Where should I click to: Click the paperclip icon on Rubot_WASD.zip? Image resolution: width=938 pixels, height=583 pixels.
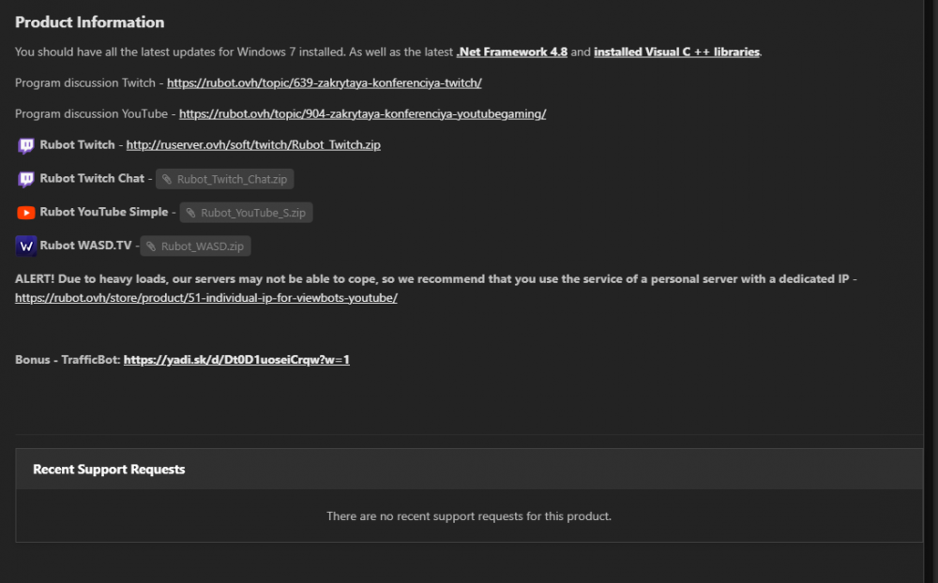click(151, 247)
